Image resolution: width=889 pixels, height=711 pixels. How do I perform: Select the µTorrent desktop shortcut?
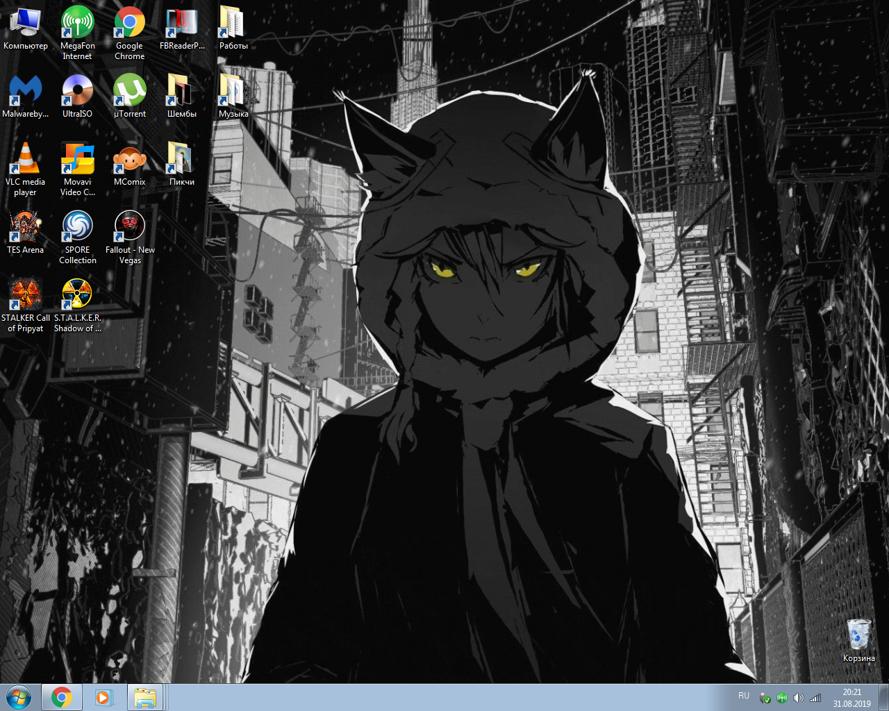[x=129, y=97]
